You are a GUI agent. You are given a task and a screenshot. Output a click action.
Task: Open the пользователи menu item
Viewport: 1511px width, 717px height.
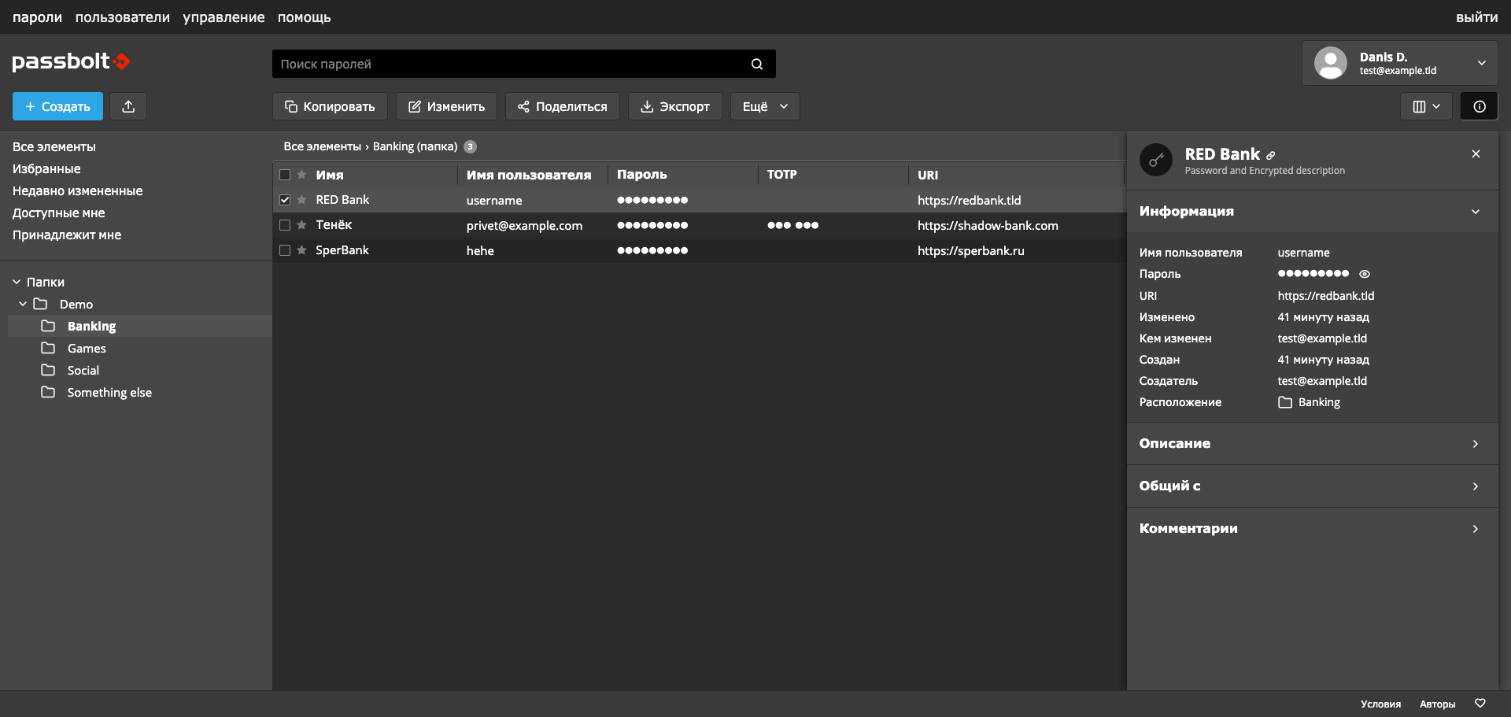tap(122, 17)
